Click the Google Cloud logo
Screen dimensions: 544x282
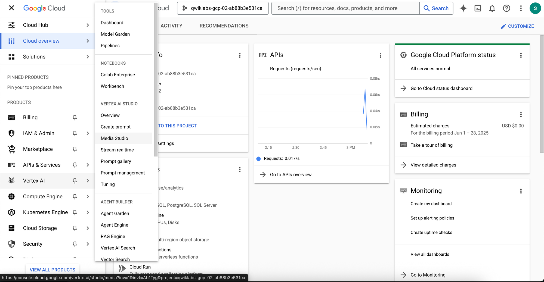(44, 8)
